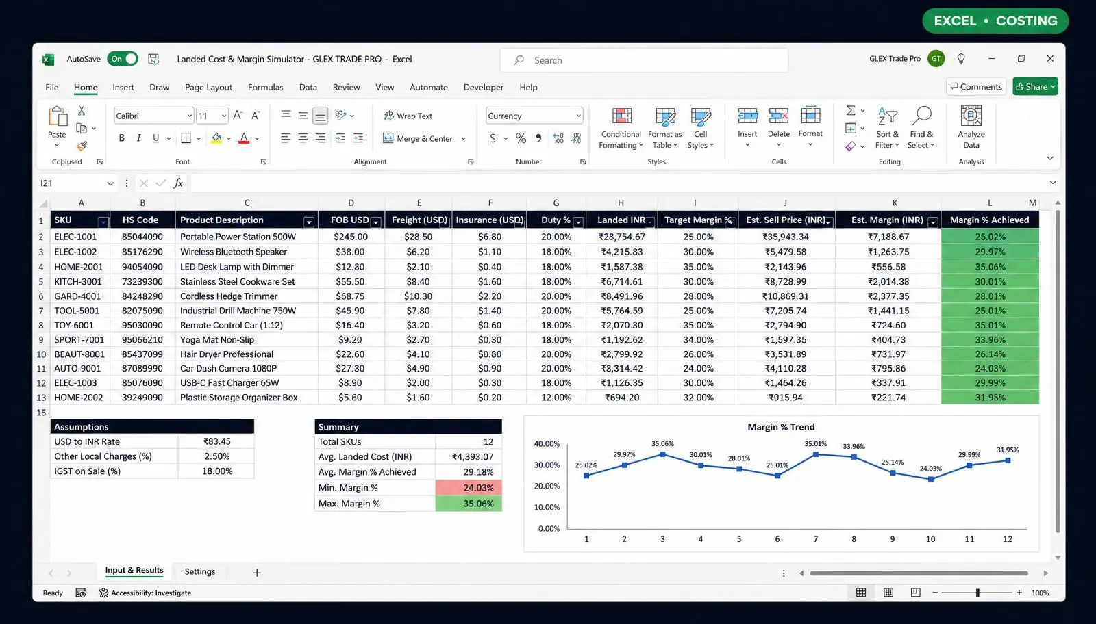Open Product Description filter dropdown
Viewport: 1096px width, 624px height.
[x=309, y=222]
